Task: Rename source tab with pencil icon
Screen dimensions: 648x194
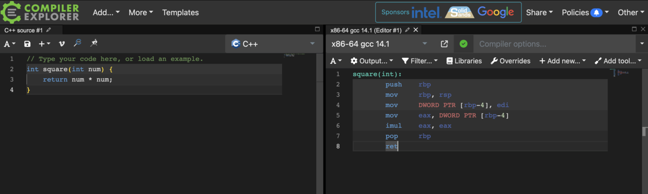Action: (49, 30)
